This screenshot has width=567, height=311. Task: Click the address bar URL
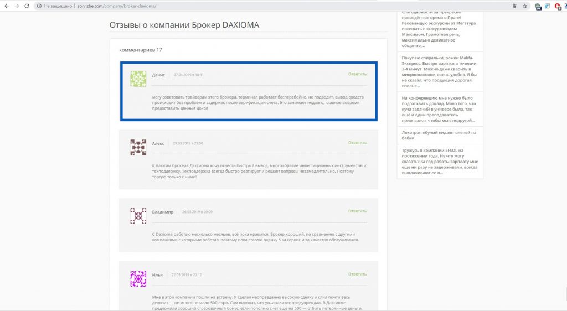point(116,6)
